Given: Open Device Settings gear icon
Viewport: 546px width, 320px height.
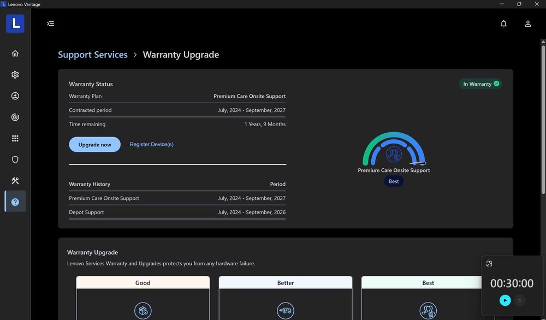Looking at the screenshot, I should [15, 74].
